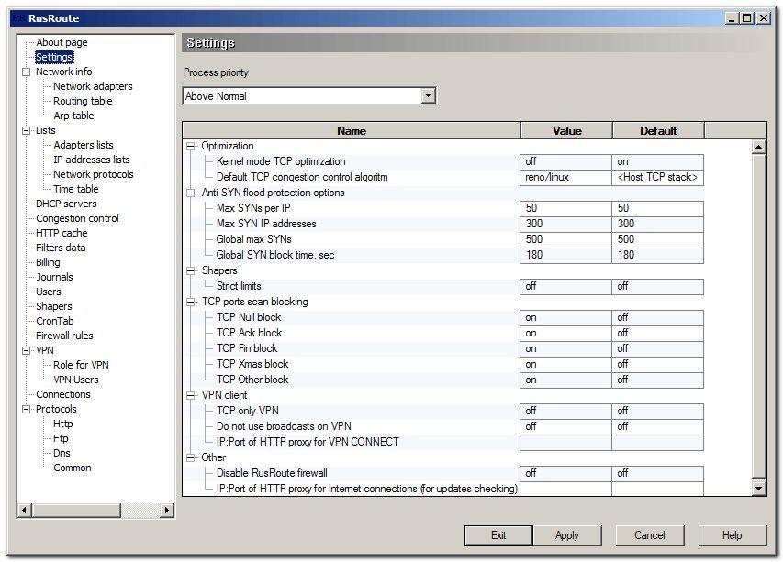Image resolution: width=783 pixels, height=562 pixels.
Task: Open the Process priority dropdown
Action: pos(428,95)
